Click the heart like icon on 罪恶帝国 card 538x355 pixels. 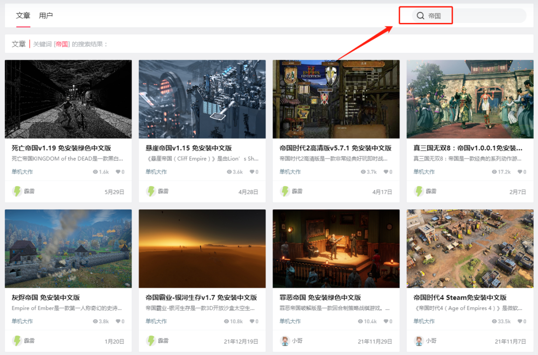pyautogui.click(x=386, y=322)
